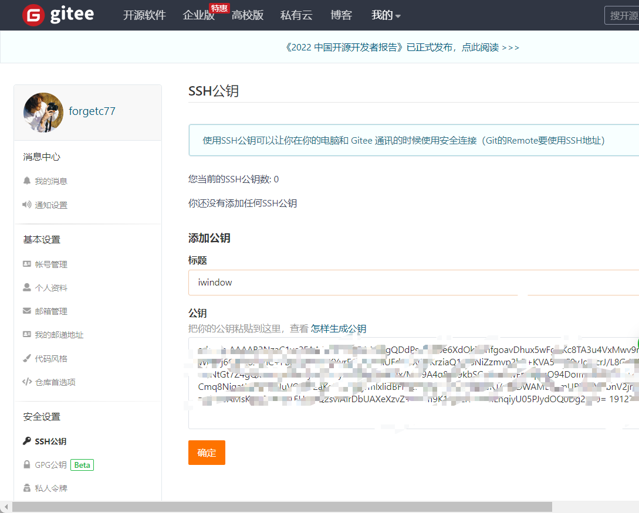Go to 我的消息 in sidebar

pos(51,181)
